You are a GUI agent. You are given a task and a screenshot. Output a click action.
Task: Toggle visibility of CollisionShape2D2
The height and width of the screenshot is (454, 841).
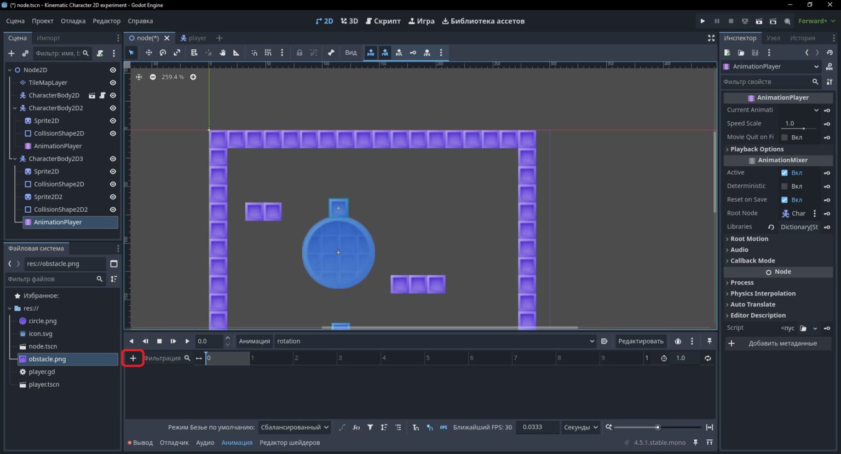113,209
